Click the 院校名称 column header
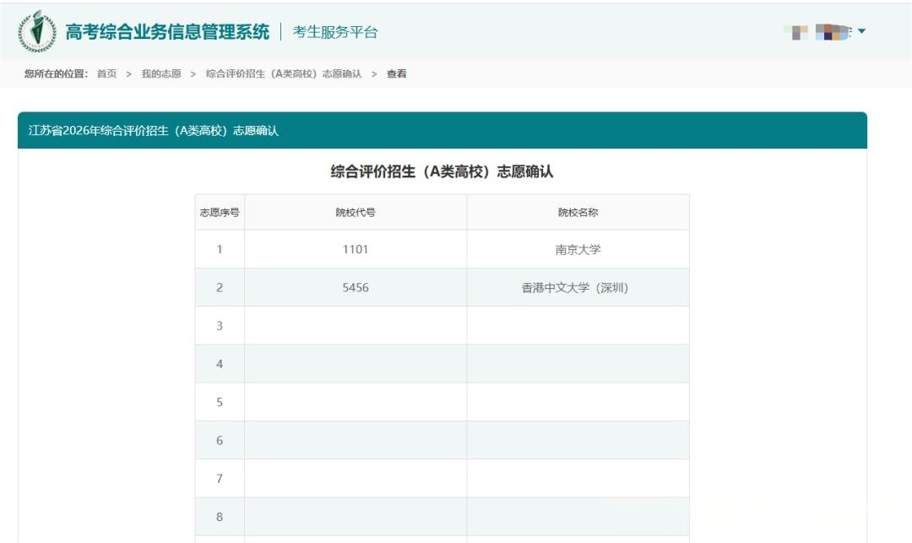 tap(578, 212)
